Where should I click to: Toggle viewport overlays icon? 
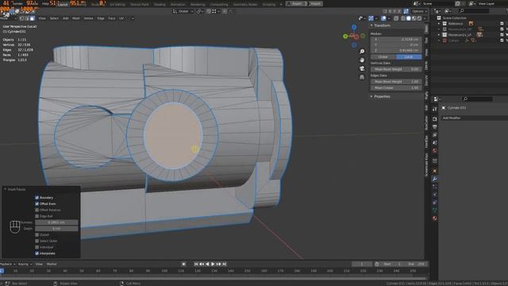point(383,18)
